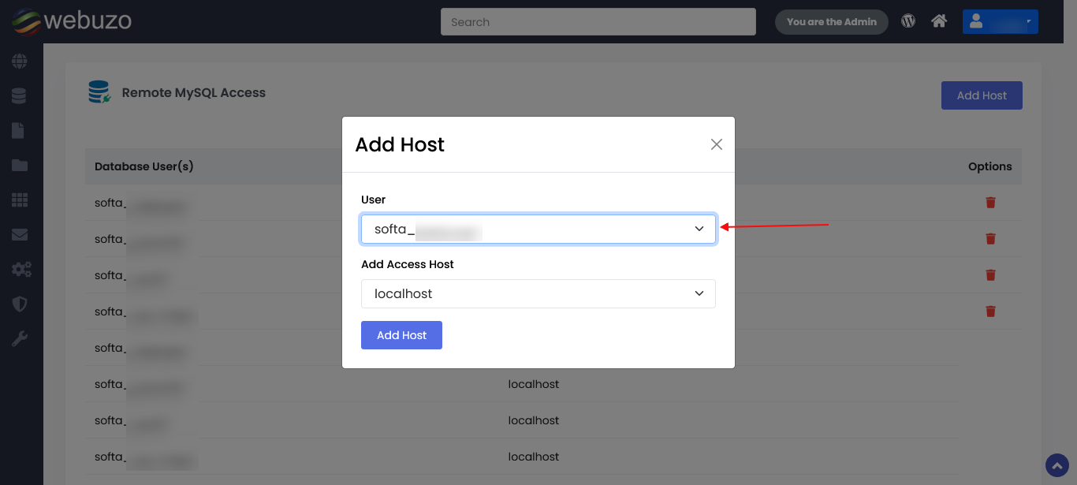
Task: Submit the Add Host dialog button
Action: coord(401,335)
